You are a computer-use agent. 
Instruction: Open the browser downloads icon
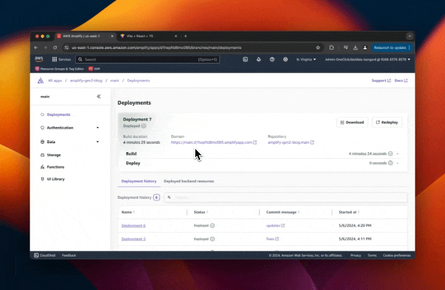356,48
